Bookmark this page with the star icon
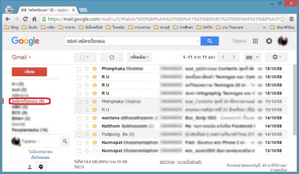Screen dimensions: 299x174 pyautogui.click(x=283, y=19)
